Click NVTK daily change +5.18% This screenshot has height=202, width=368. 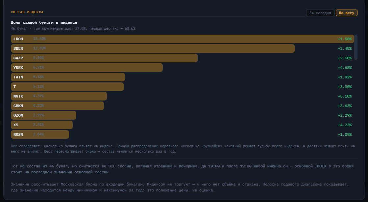click(x=345, y=97)
